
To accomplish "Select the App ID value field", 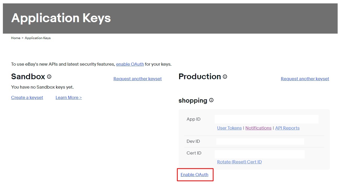I will (267, 119).
